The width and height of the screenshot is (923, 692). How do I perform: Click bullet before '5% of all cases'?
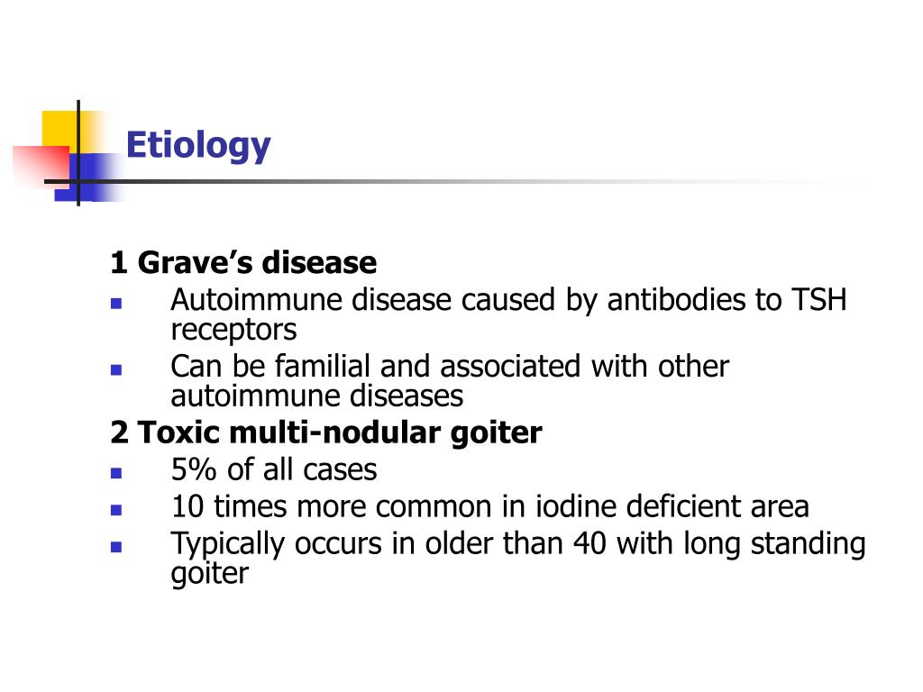pyautogui.click(x=116, y=473)
